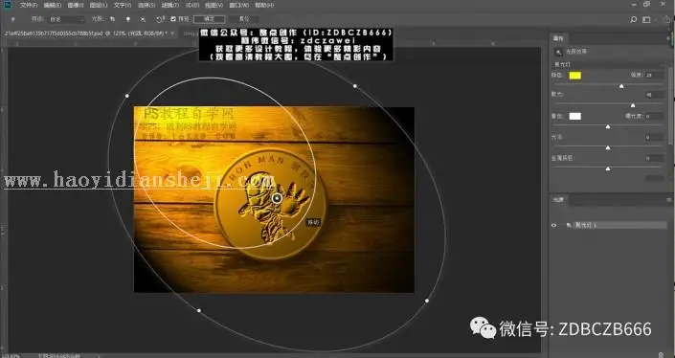This screenshot has width=675, height=358.
Task: Open the 编辑(E) Edit menu
Action: (52, 5)
